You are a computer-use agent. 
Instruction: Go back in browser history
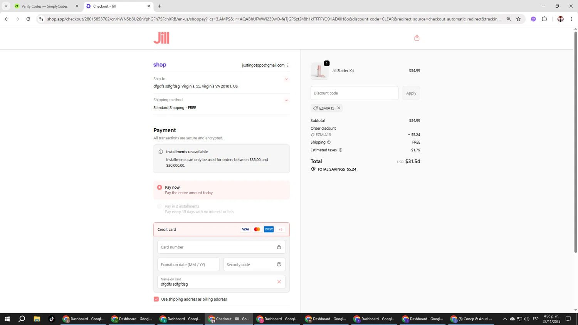7,19
